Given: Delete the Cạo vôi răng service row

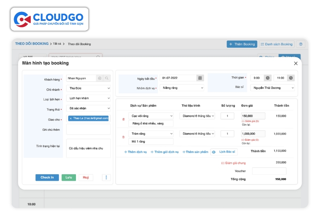Looking at the screenshot, I should pos(124,119).
